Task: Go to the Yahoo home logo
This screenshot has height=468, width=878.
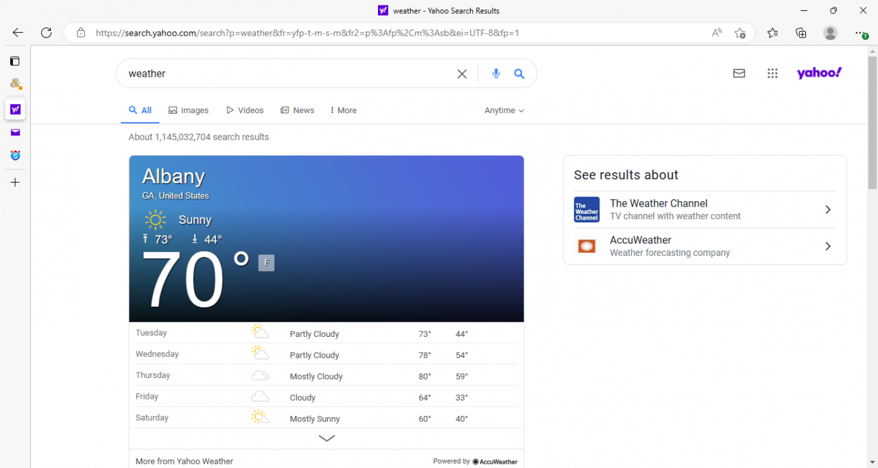Action: coord(819,73)
